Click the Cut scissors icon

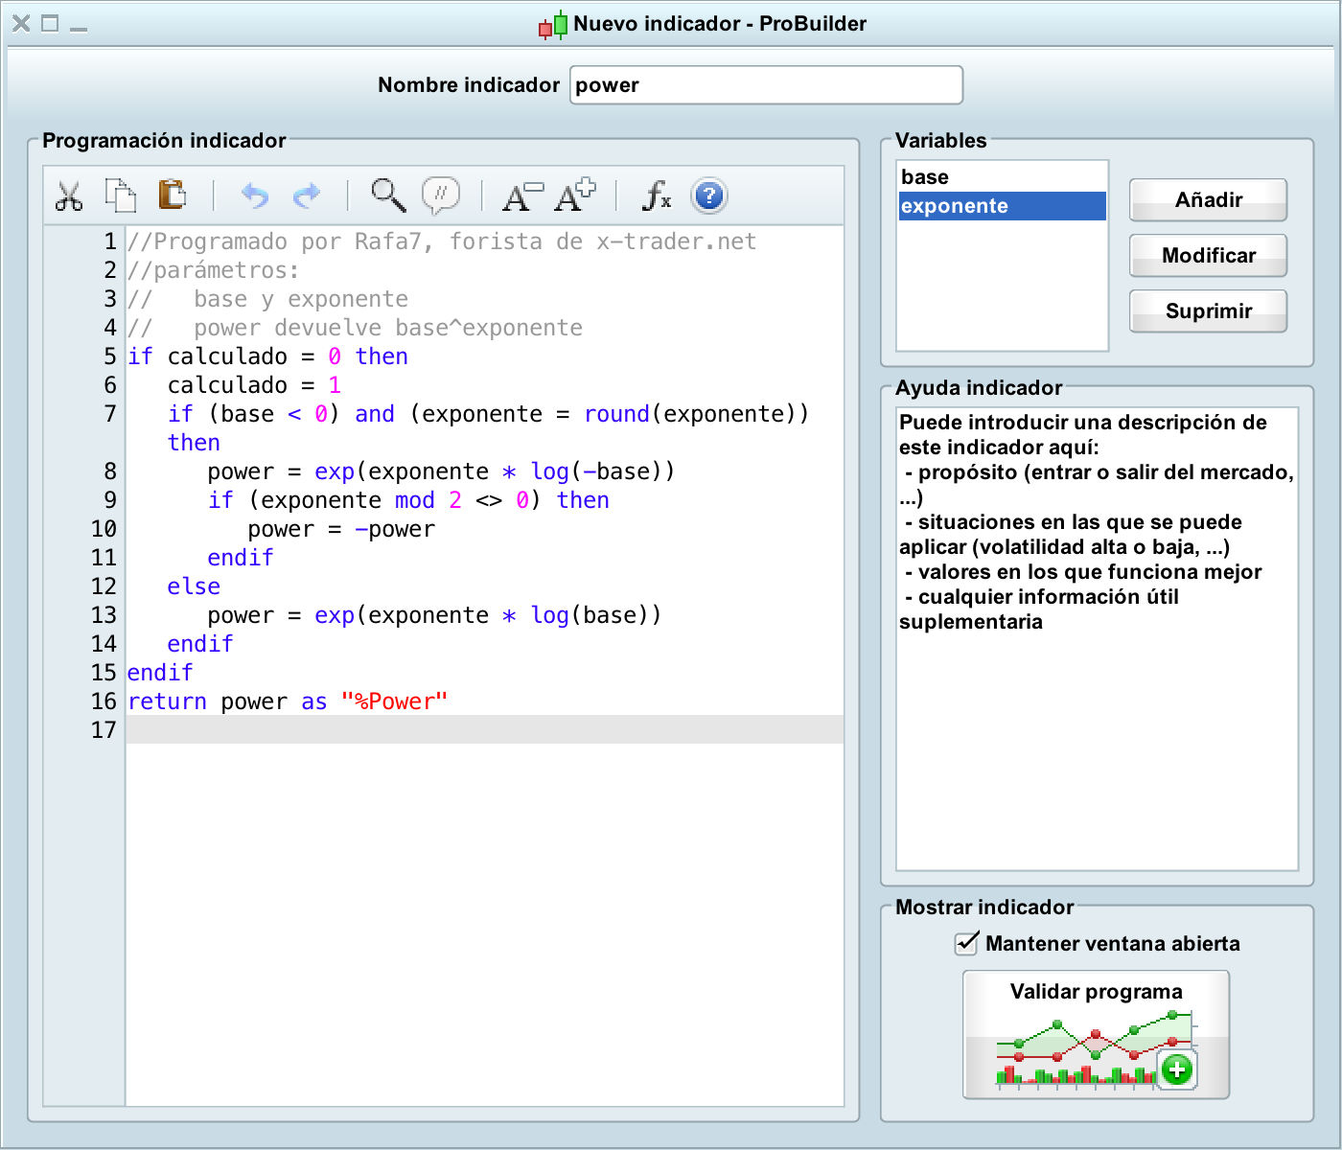[x=69, y=195]
